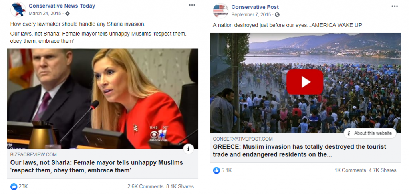Open three-dot menu on Conservative News Today post
The width and height of the screenshot is (409, 194).
pos(192,5)
